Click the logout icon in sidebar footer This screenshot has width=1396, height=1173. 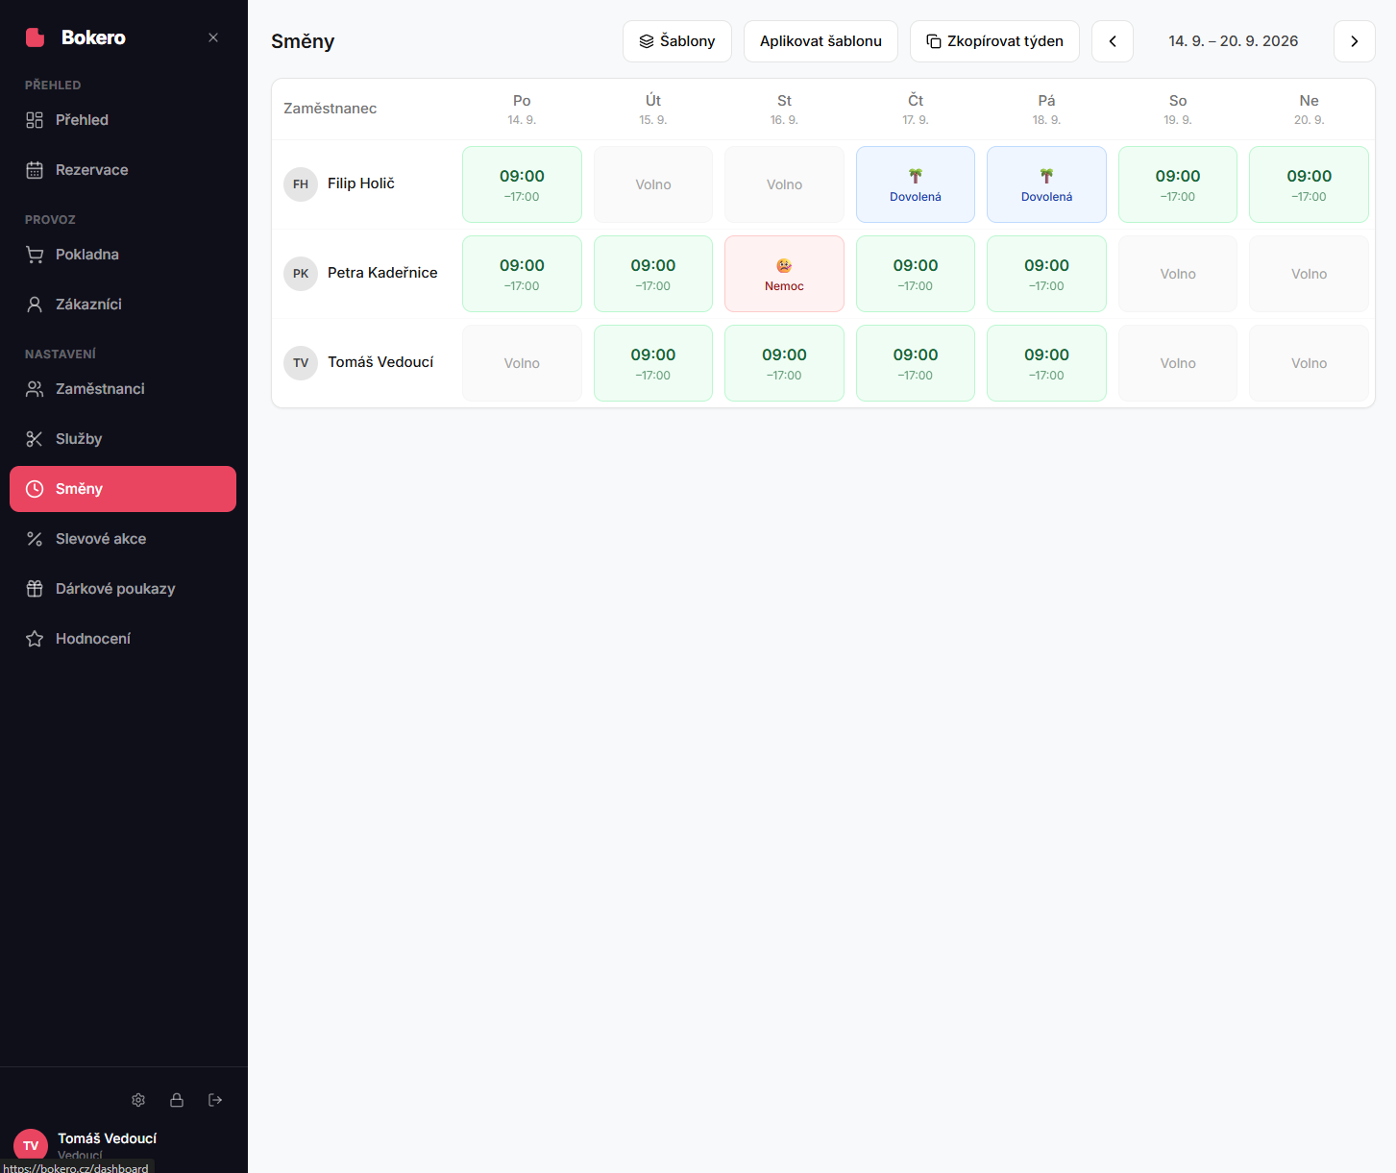pos(215,1100)
